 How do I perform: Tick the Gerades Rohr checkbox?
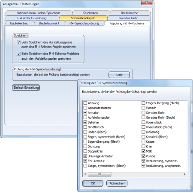click(x=143, y=113)
